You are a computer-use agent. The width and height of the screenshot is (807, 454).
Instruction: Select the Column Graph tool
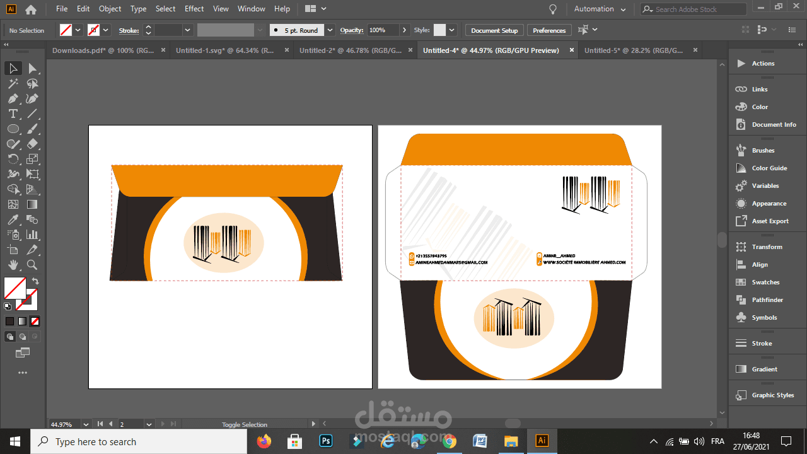32,235
